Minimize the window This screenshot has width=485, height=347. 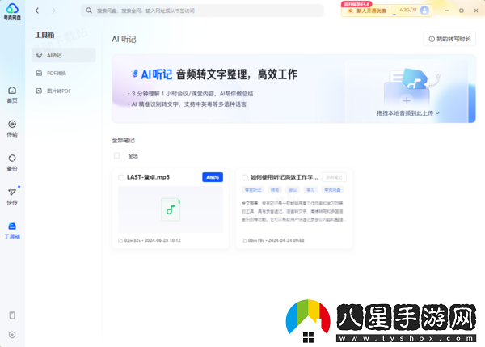point(447,11)
